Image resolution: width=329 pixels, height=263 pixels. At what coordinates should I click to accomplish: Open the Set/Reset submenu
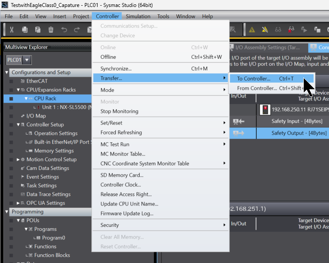coord(161,123)
